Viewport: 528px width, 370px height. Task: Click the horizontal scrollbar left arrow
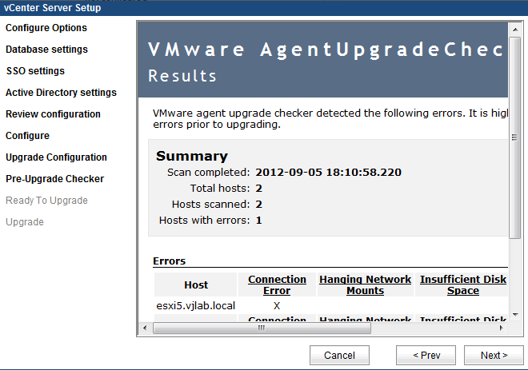[x=144, y=328]
